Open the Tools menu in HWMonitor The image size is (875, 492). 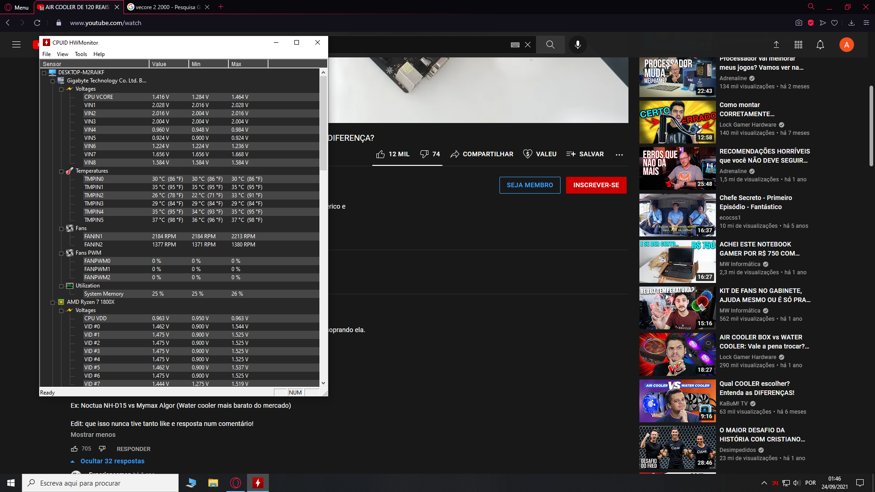(81, 54)
